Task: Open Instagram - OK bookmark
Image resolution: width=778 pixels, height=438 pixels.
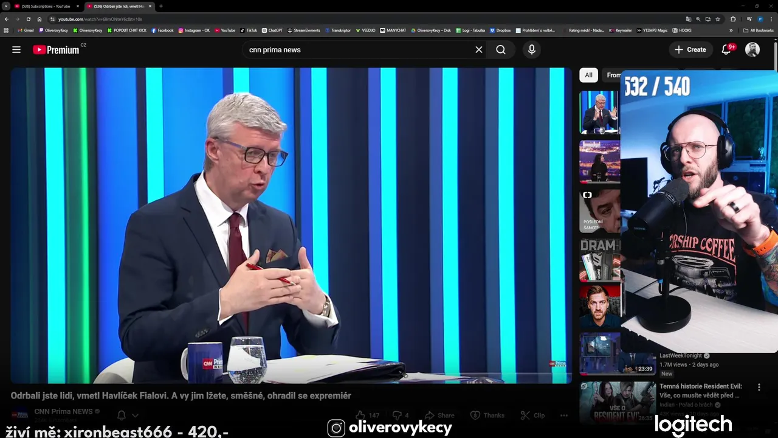Action: (194, 30)
